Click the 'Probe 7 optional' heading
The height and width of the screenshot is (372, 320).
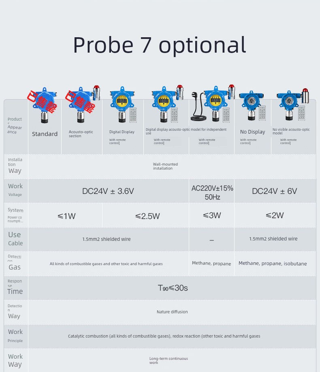160,45
